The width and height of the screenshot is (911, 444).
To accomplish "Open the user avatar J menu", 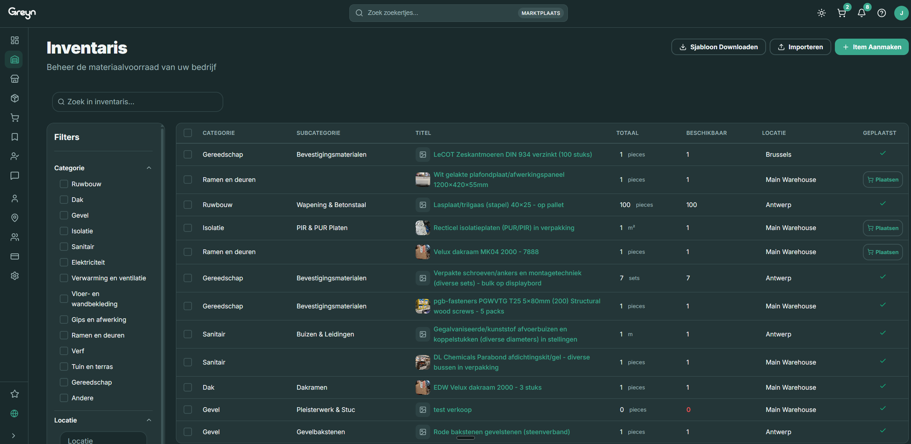I will coord(901,13).
